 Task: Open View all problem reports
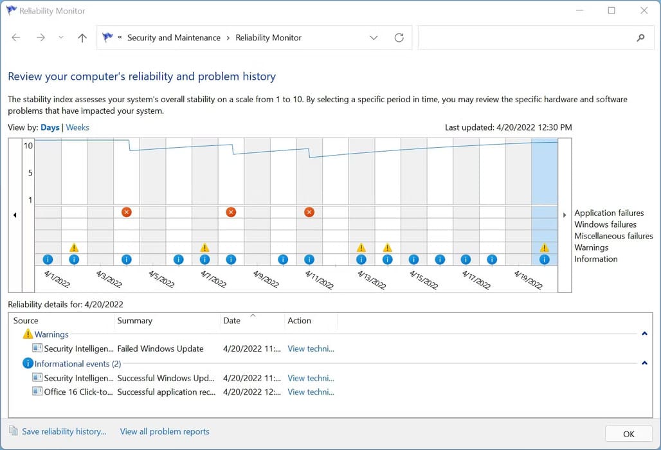tap(165, 431)
